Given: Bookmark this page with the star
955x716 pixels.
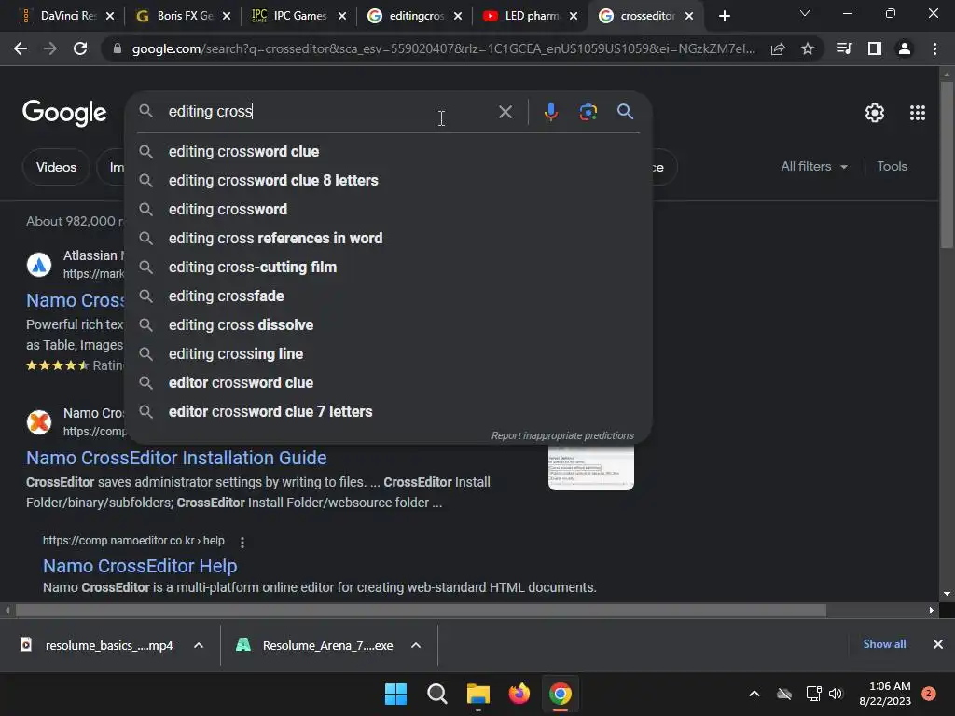Looking at the screenshot, I should (x=808, y=48).
